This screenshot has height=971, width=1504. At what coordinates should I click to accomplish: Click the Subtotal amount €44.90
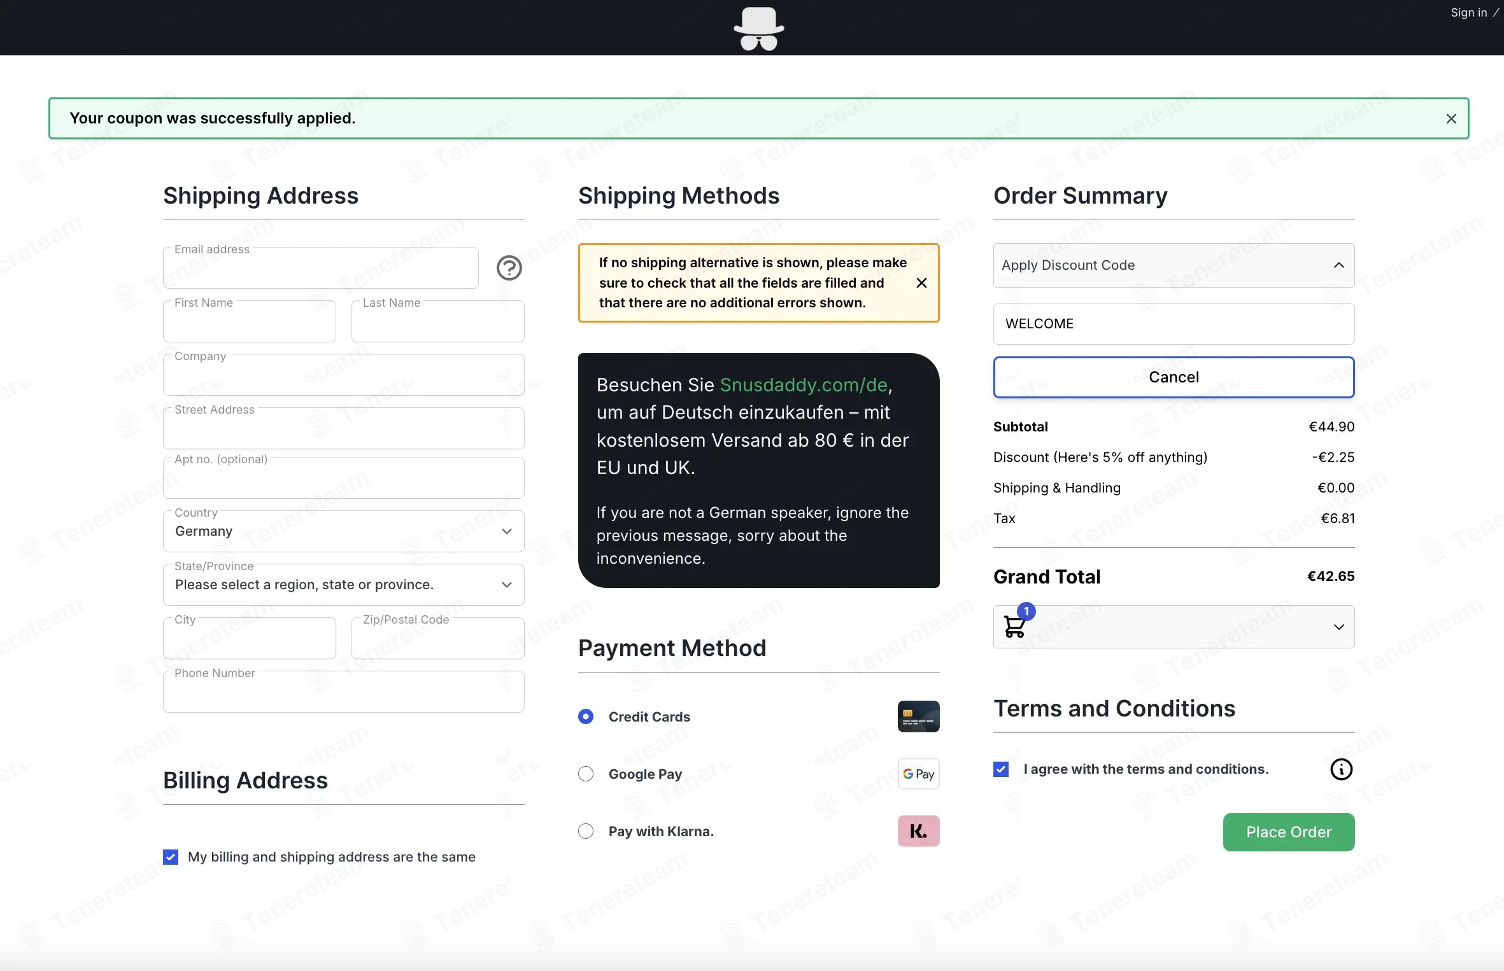pyautogui.click(x=1331, y=427)
